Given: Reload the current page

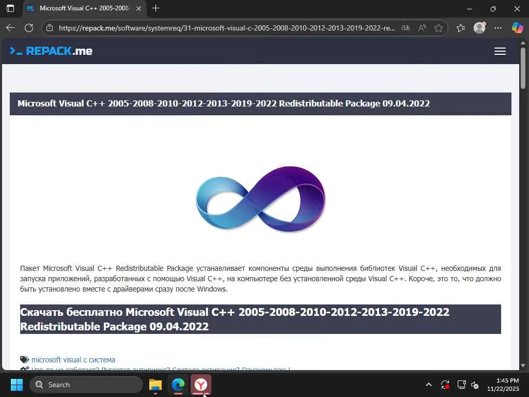Looking at the screenshot, I should pos(29,28).
